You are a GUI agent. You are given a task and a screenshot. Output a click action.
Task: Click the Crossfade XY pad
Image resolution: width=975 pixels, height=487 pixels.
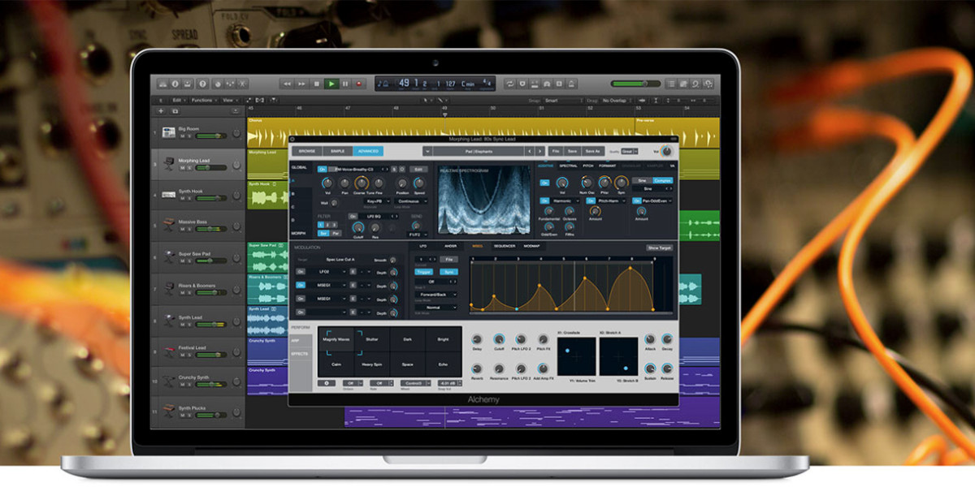[x=577, y=356]
